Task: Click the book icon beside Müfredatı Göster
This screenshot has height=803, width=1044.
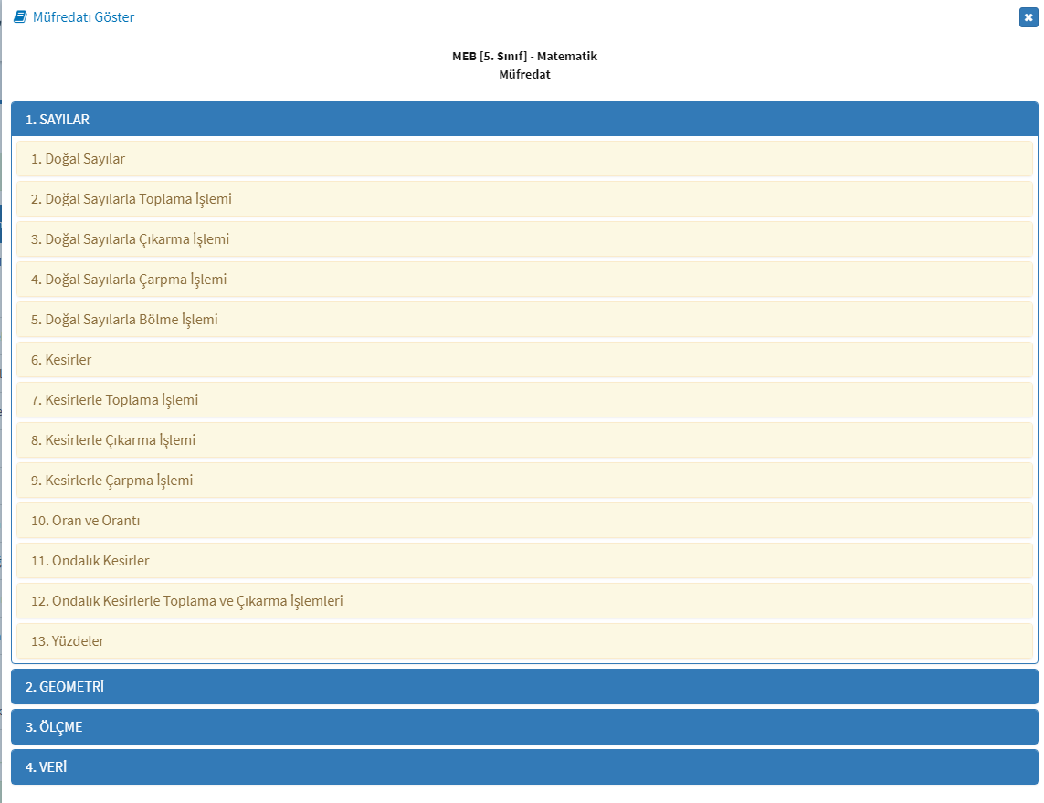Action: 21,17
